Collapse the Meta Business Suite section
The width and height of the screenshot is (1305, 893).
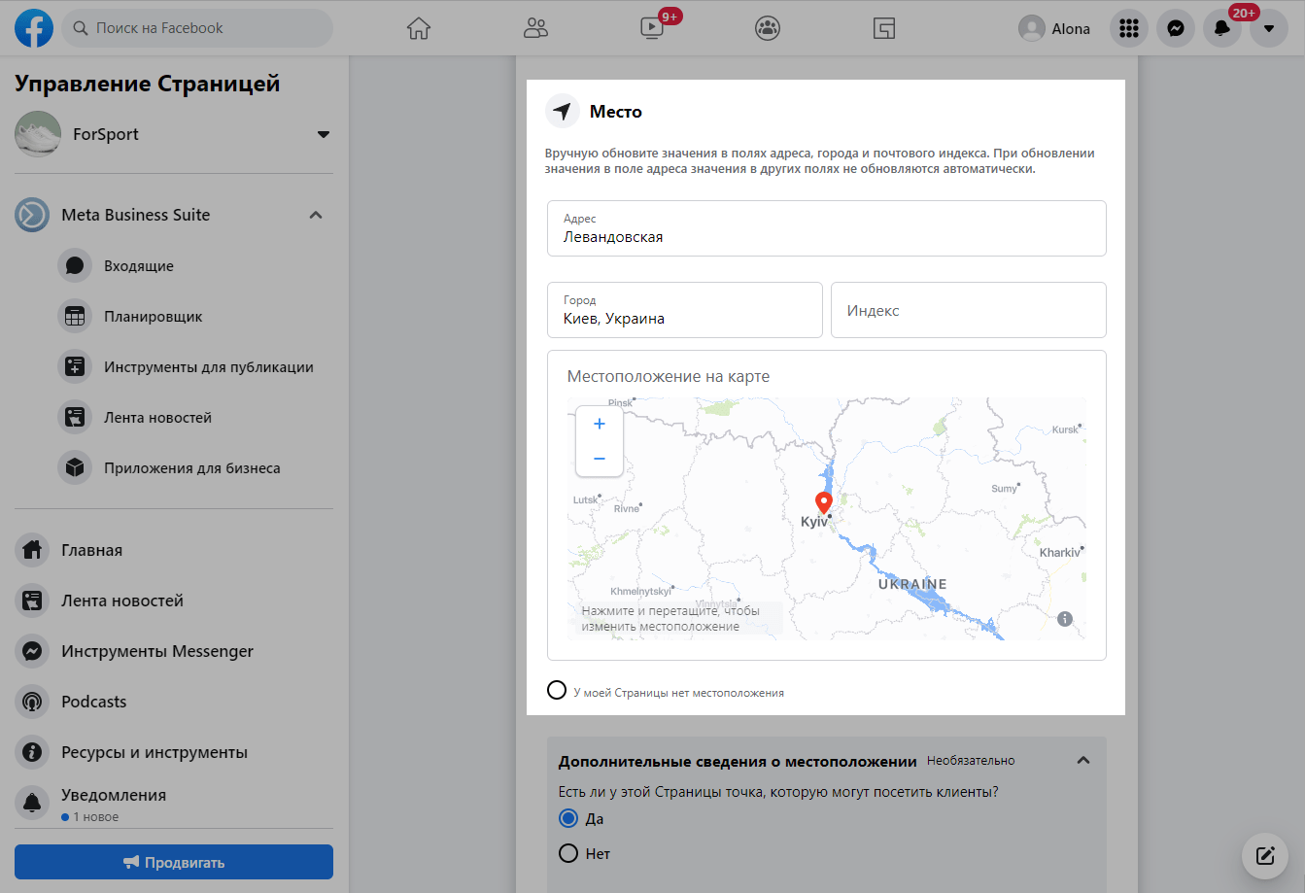pyautogui.click(x=316, y=215)
